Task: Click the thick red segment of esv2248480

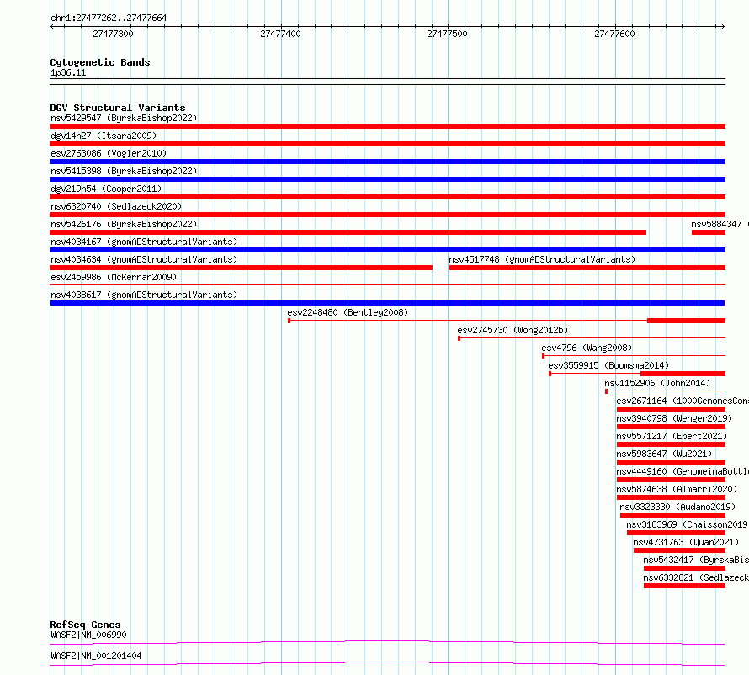Action: coord(687,321)
